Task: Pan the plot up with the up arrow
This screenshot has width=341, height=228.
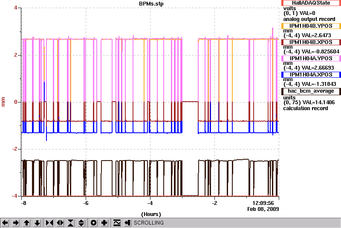Action: click(26, 223)
